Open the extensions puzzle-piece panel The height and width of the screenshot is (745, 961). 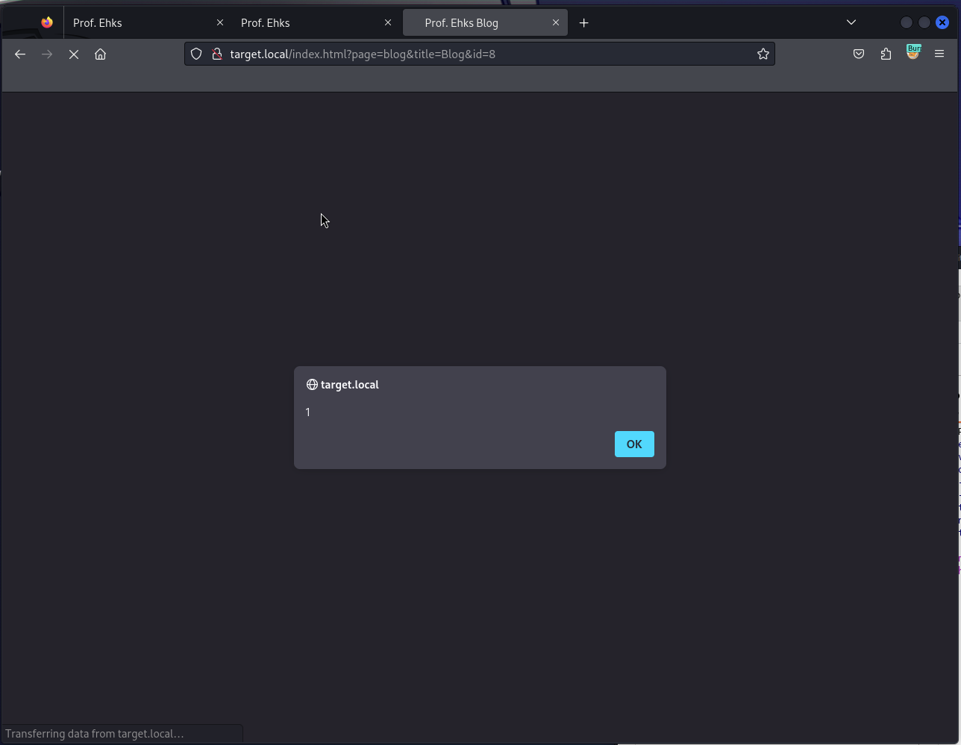pos(886,54)
